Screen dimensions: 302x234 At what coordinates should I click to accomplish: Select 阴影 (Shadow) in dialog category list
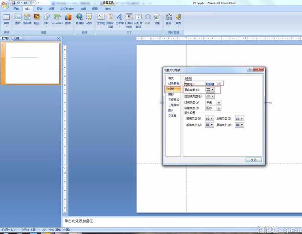point(171,94)
